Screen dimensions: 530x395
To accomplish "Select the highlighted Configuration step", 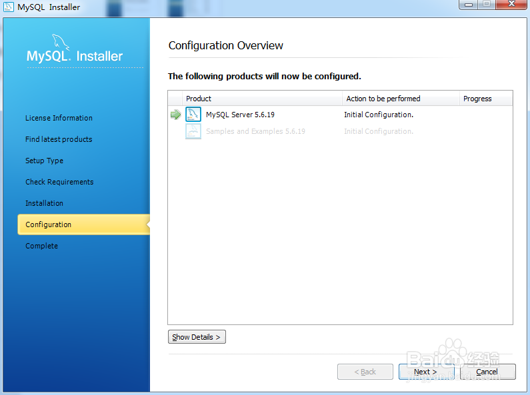I will tap(83, 224).
